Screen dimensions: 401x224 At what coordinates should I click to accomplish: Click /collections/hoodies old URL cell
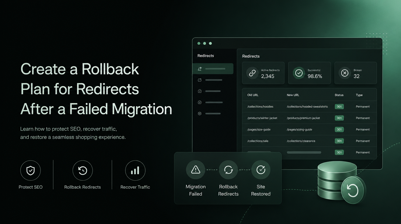(260, 106)
